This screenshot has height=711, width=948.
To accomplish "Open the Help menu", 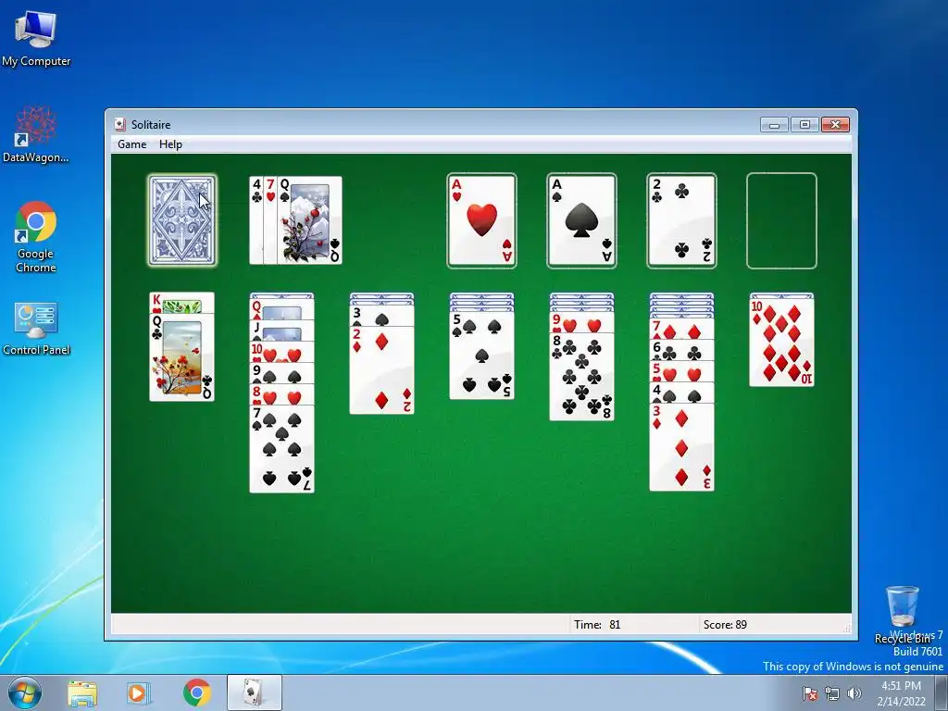I will (170, 144).
